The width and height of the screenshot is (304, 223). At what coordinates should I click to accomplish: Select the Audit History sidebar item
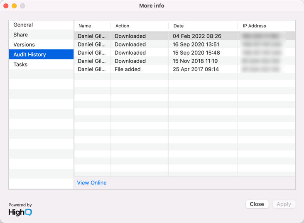pyautogui.click(x=41, y=54)
